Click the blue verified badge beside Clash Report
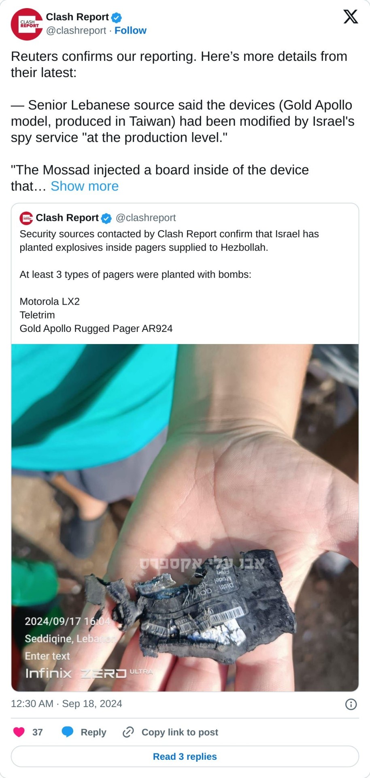The height and width of the screenshot is (778, 370). pos(117,17)
